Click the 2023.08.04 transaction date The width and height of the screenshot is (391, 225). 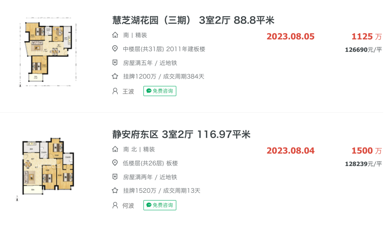[x=290, y=151]
